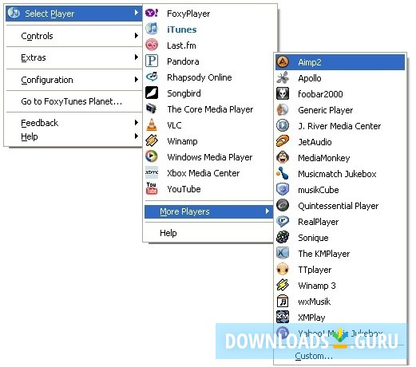Pick Rhapsody Online label
416x367 pixels.
200,77
